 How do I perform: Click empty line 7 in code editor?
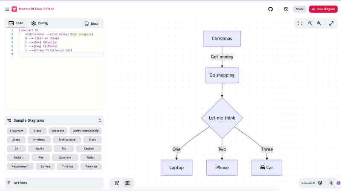click(61, 54)
